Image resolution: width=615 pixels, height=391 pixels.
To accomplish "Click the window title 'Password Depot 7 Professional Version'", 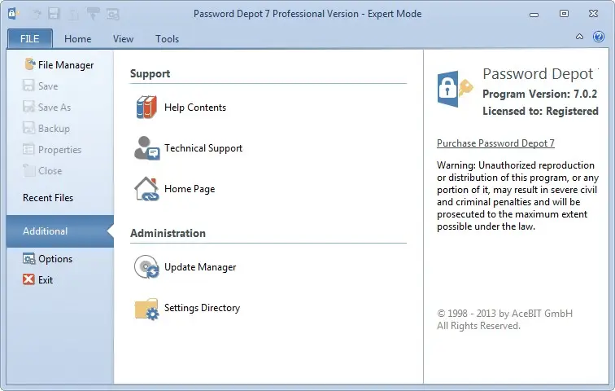I will (276, 14).
